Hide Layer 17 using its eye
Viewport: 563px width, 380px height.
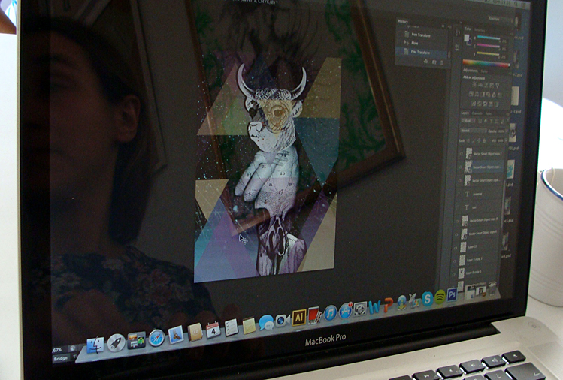[x=456, y=248]
